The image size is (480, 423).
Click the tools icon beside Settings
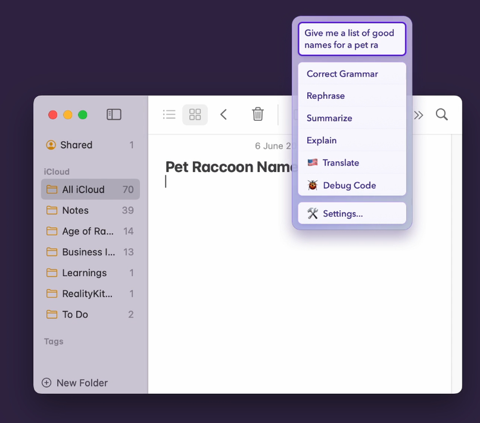pyautogui.click(x=312, y=213)
